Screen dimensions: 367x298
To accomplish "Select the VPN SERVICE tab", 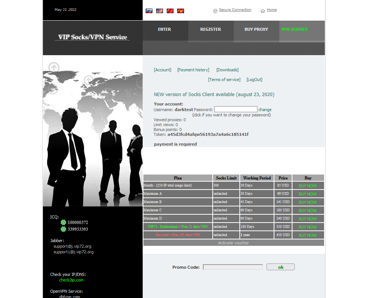I will pos(295,29).
